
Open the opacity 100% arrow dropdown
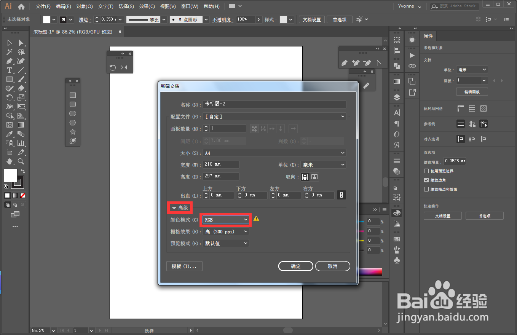pyautogui.click(x=259, y=19)
